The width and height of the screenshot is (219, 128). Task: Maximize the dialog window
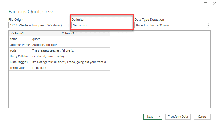click(x=206, y=4)
